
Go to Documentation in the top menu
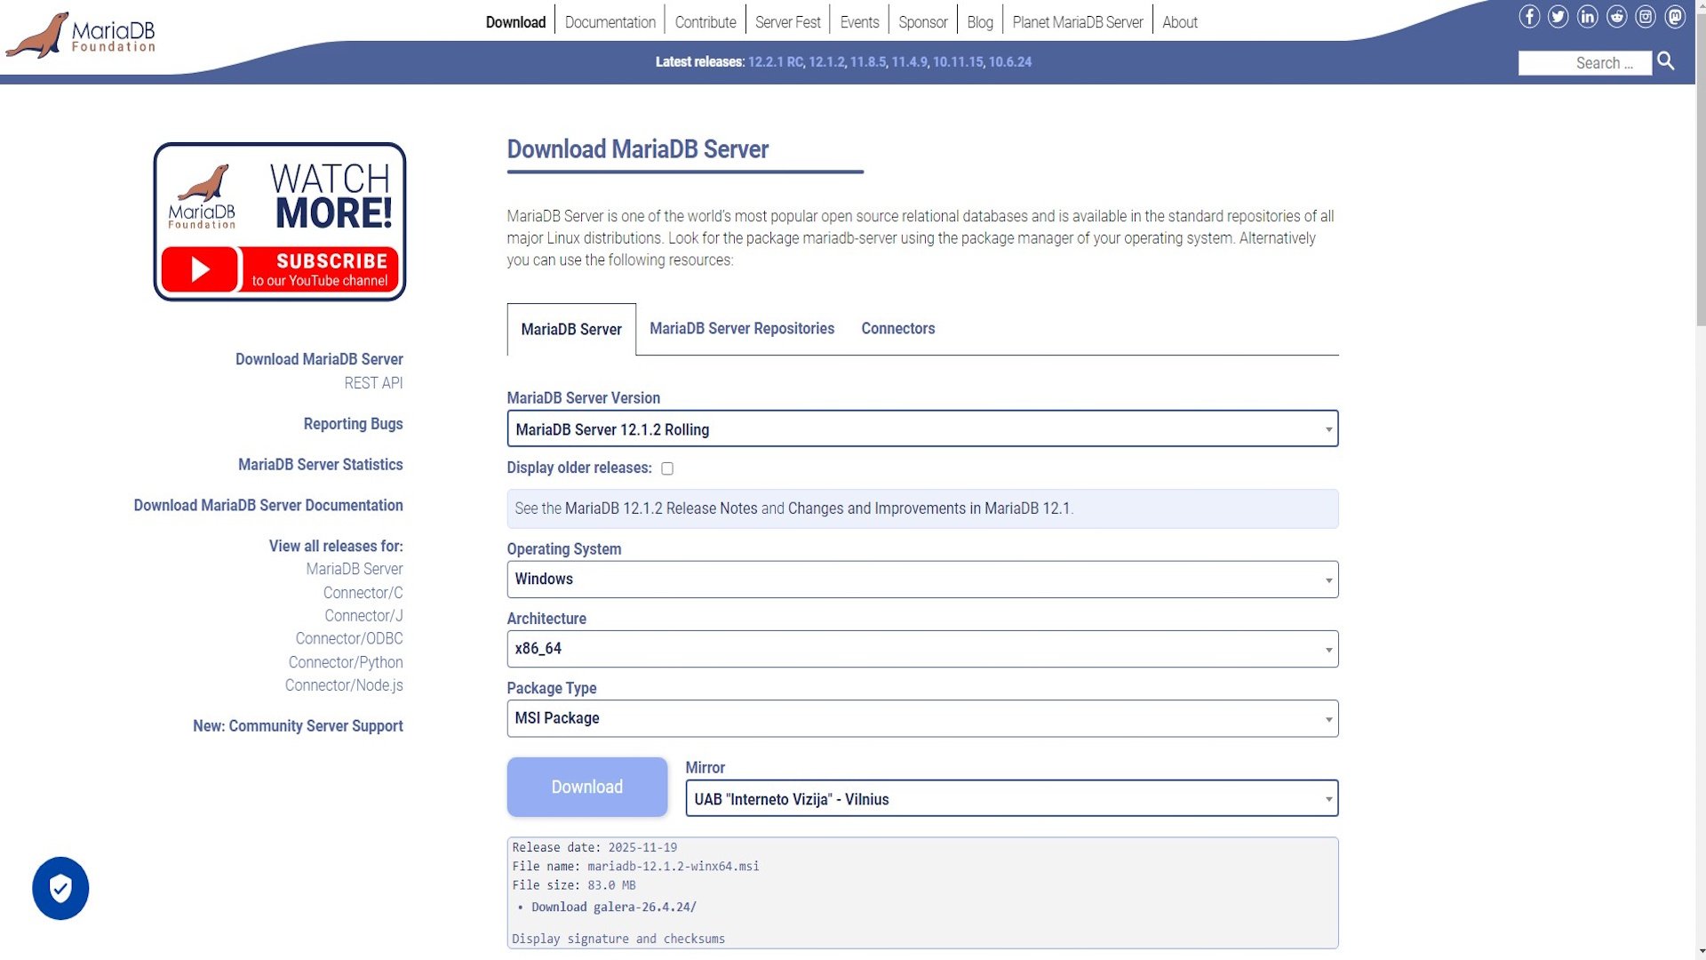pyautogui.click(x=610, y=22)
